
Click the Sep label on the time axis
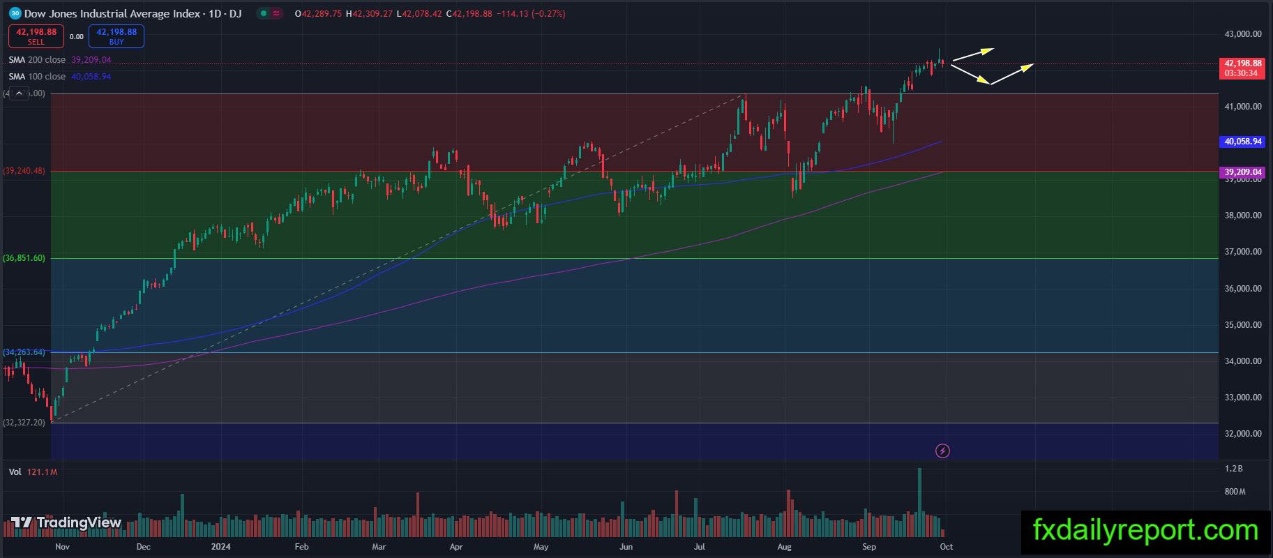pyautogui.click(x=869, y=547)
